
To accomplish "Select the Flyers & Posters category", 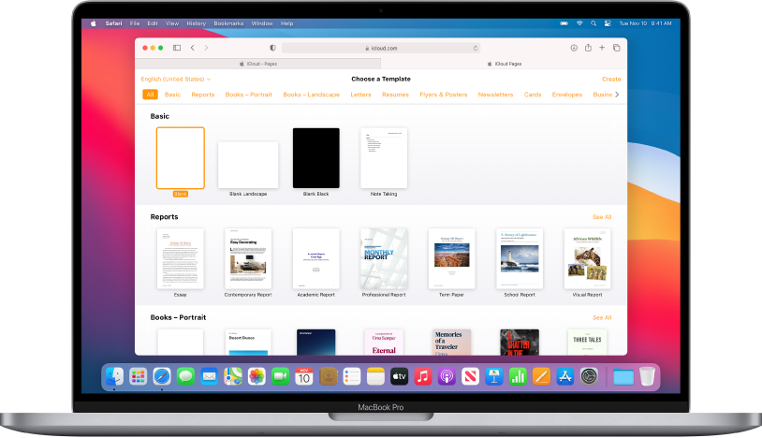I will click(443, 95).
